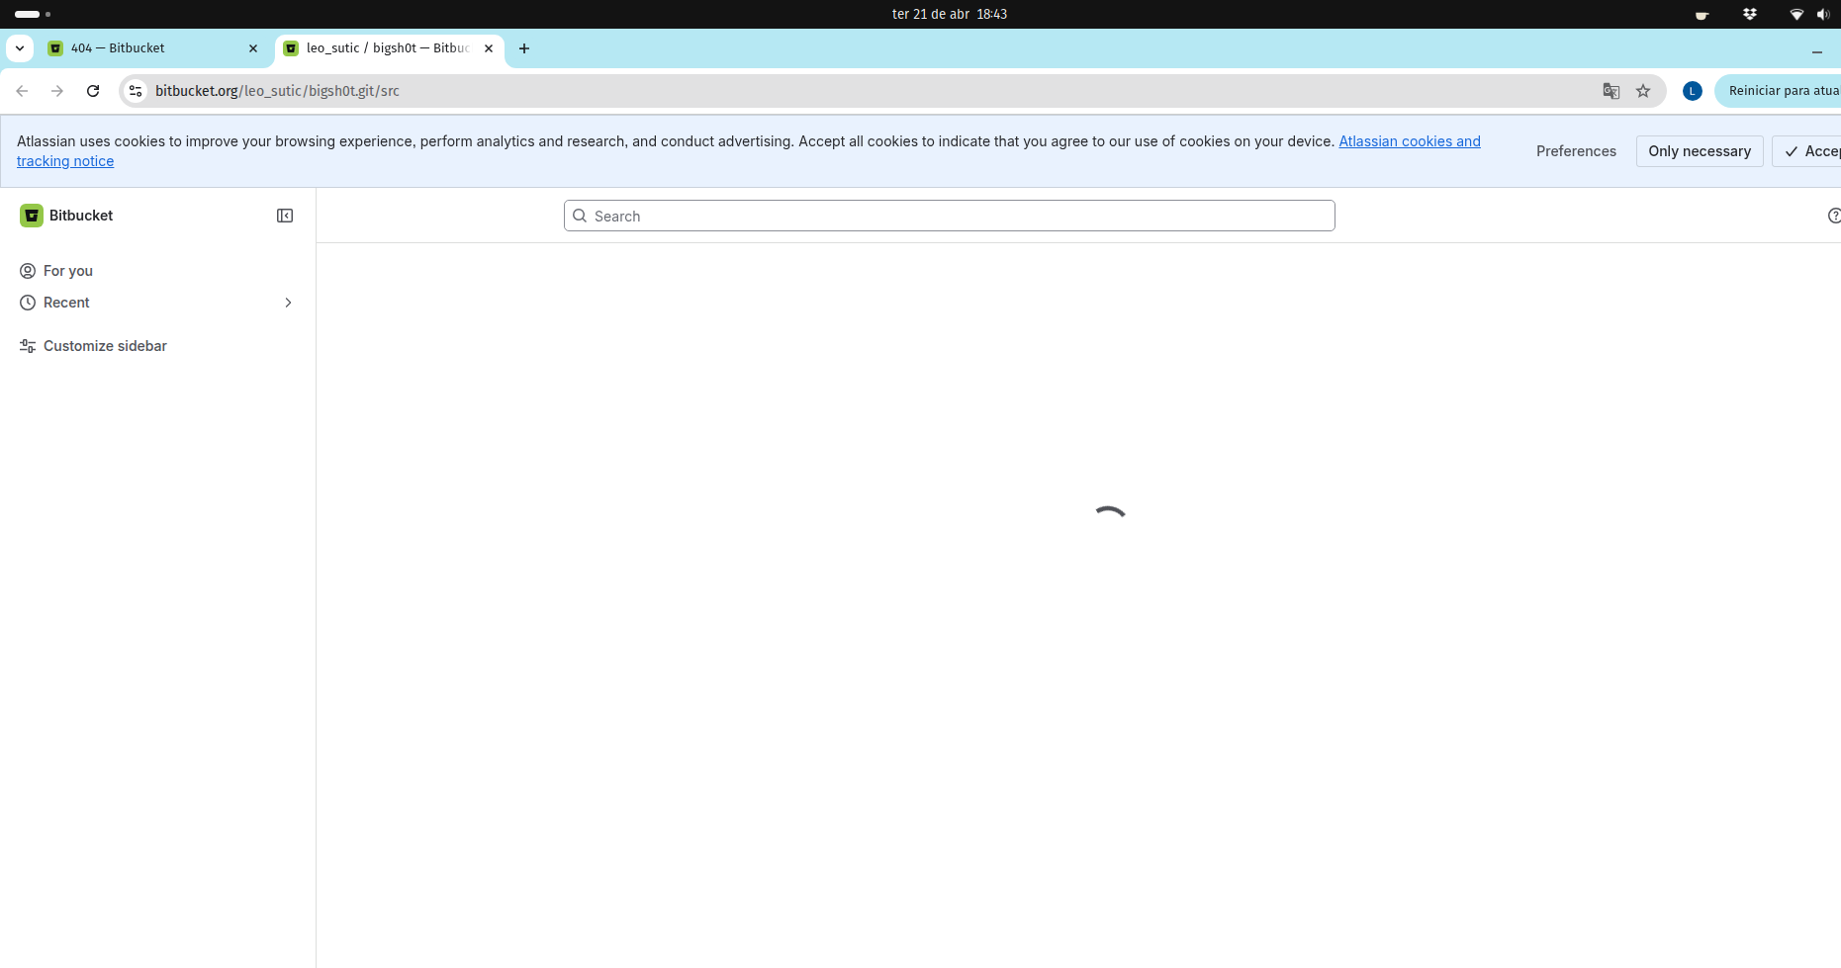The image size is (1841, 968).
Task: Expand the Recent submenu chevron
Action: pos(288,303)
